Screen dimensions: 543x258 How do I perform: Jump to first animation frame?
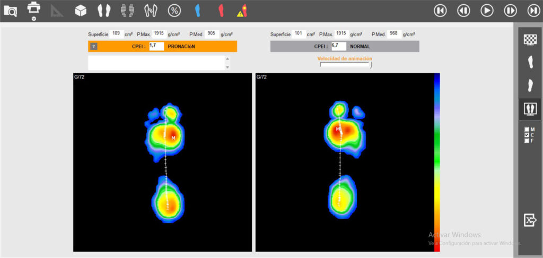pos(440,10)
